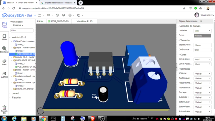Edit the Espessura da placa 1.6mm field
Image resolution: width=215 pixels, height=121 pixels.
coord(202,45)
